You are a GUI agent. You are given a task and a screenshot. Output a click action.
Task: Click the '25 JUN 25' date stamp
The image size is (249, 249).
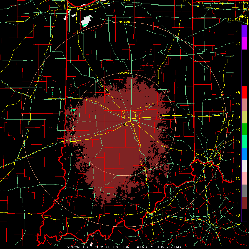click(160, 247)
